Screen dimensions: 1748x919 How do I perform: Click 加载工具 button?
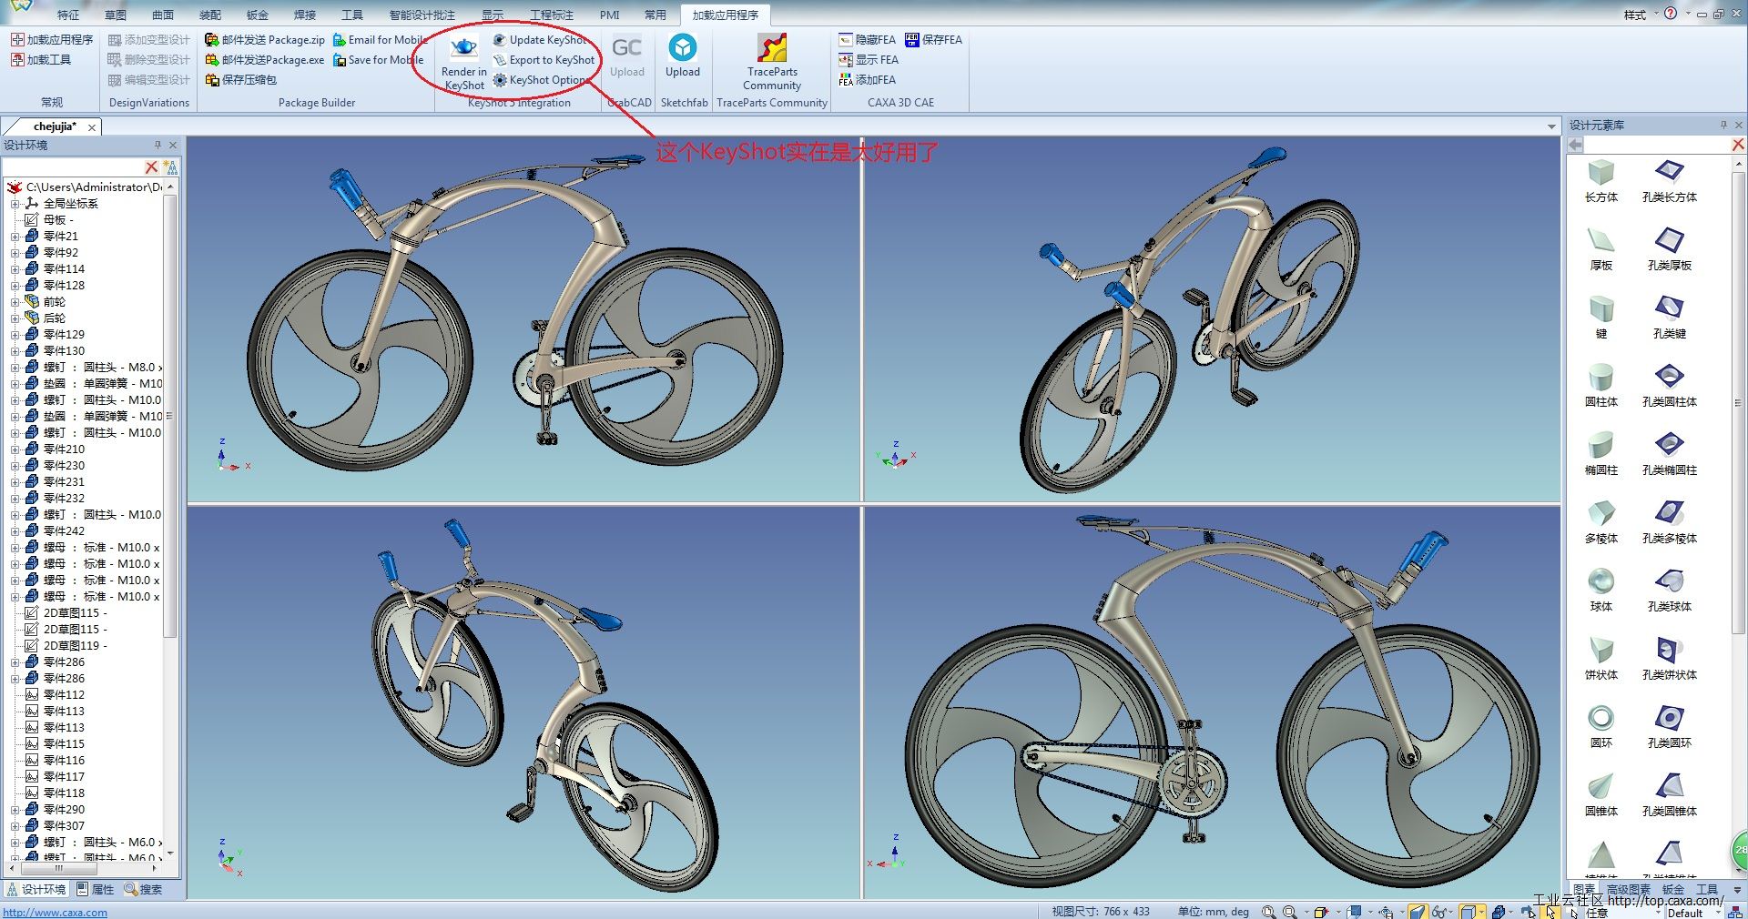[41, 60]
